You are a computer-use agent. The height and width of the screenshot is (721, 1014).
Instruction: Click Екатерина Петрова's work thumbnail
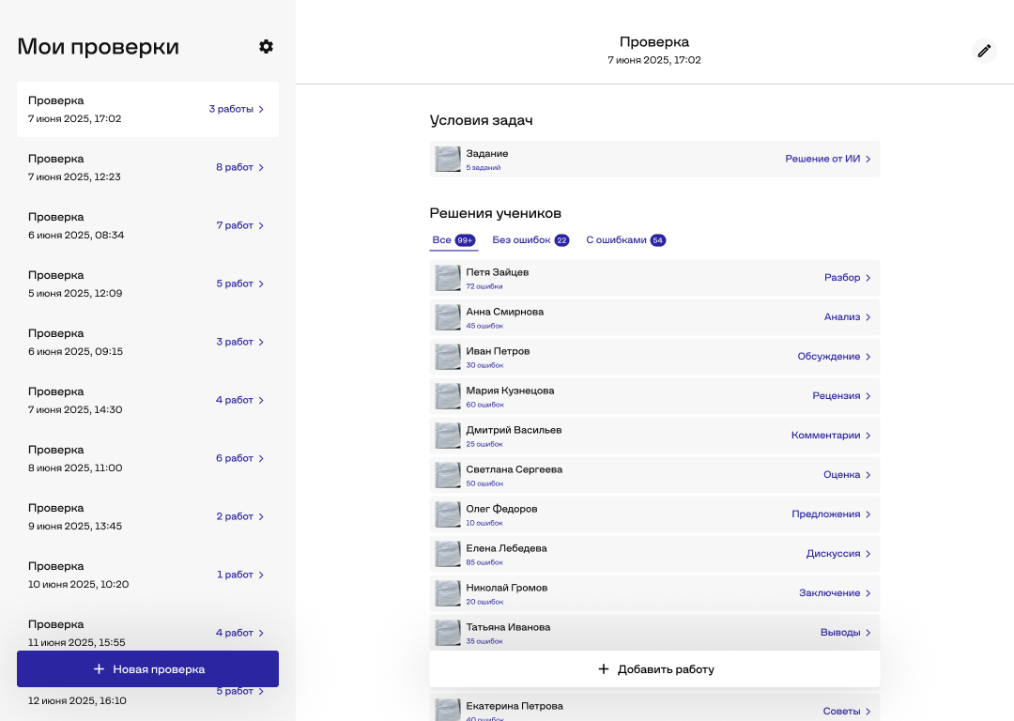447,709
